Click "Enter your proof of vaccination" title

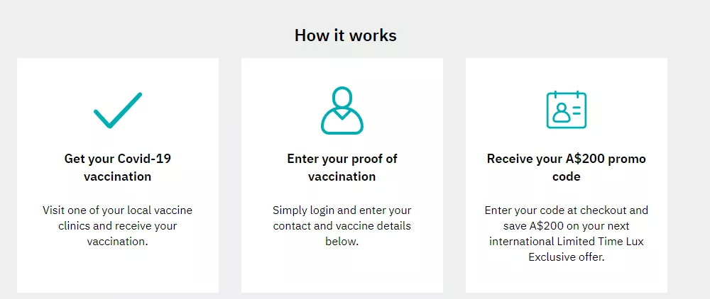342,167
